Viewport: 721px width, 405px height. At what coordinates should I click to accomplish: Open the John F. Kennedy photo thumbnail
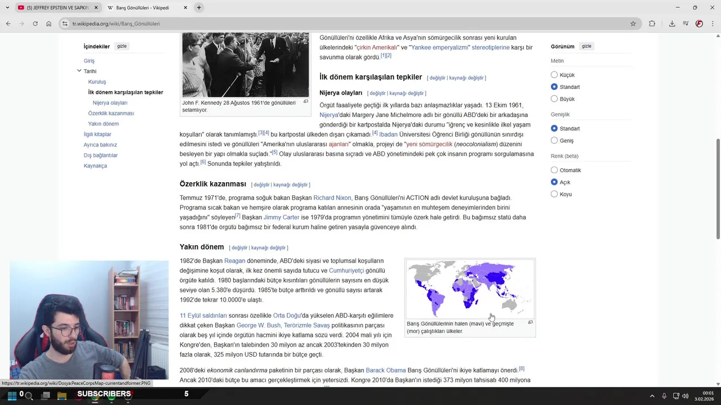click(x=246, y=65)
